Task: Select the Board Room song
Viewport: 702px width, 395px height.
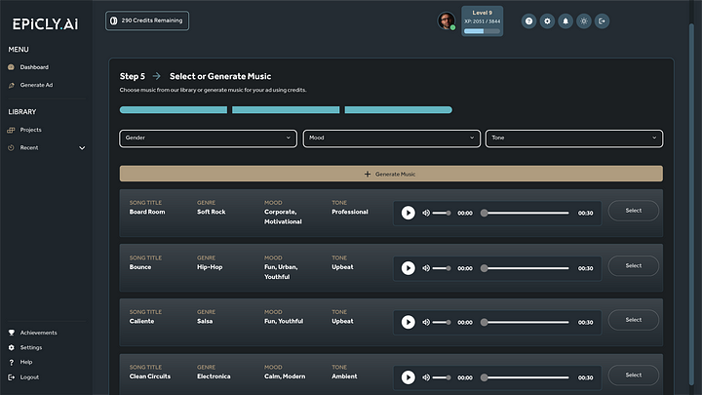Action: coord(634,211)
